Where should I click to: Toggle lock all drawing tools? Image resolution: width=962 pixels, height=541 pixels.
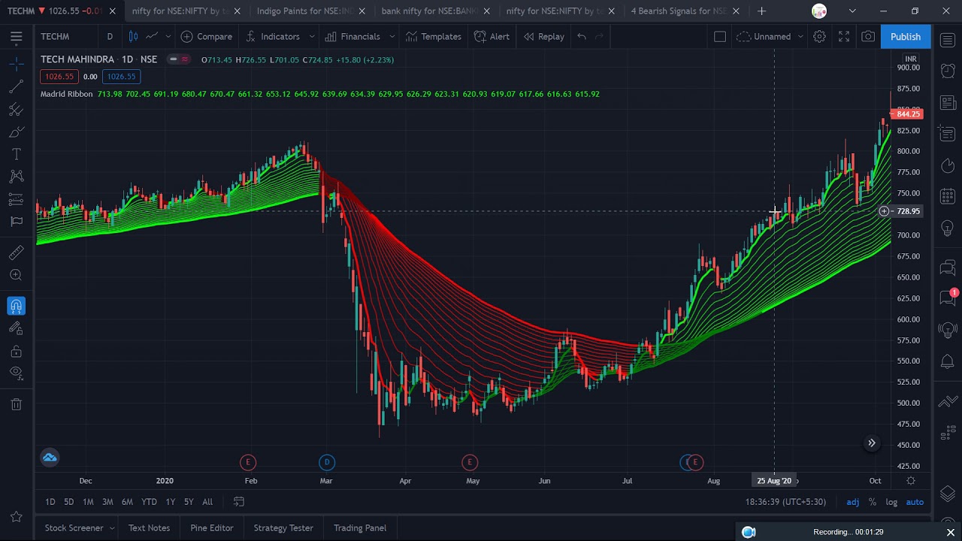point(16,351)
